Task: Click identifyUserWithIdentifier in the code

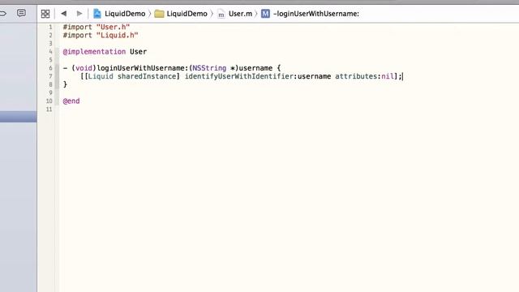Action: point(238,76)
